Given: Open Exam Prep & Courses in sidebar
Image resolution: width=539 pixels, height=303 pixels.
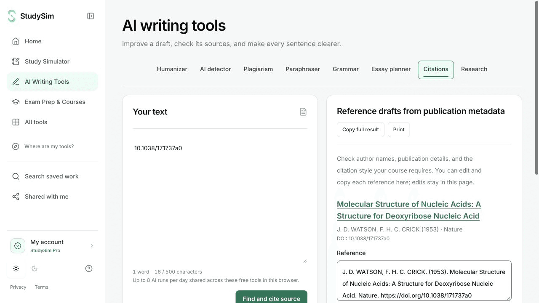Looking at the screenshot, I should pos(52,102).
